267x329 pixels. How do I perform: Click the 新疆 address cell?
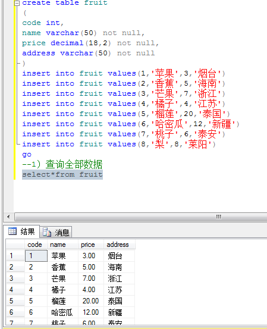pos(120,312)
